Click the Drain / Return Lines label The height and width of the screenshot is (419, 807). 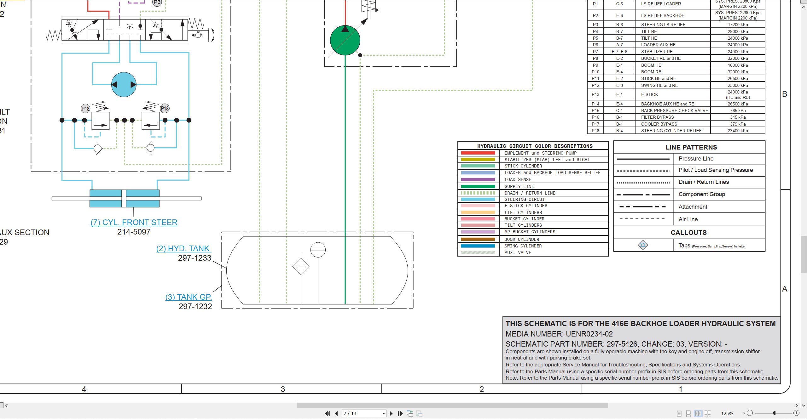[704, 182]
